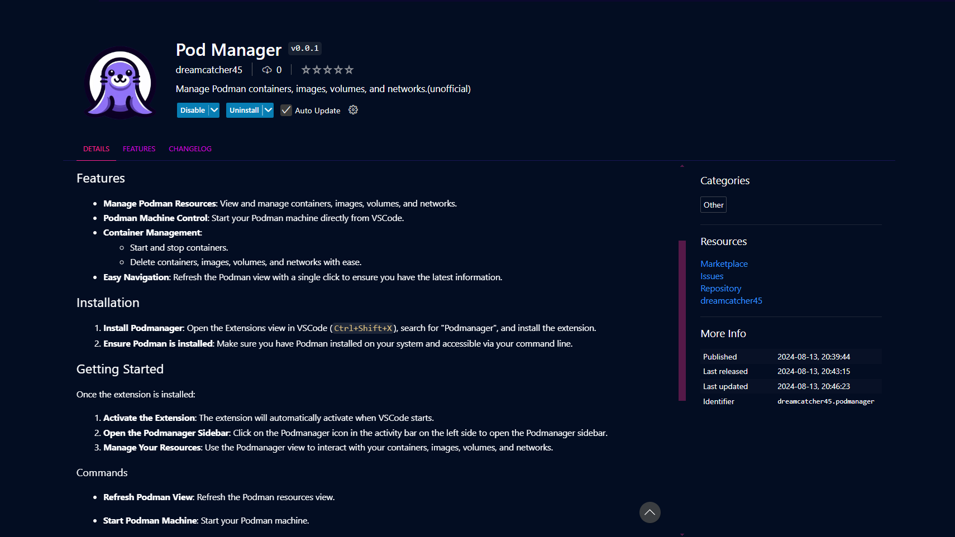Click the install count cloud icon

click(x=267, y=70)
